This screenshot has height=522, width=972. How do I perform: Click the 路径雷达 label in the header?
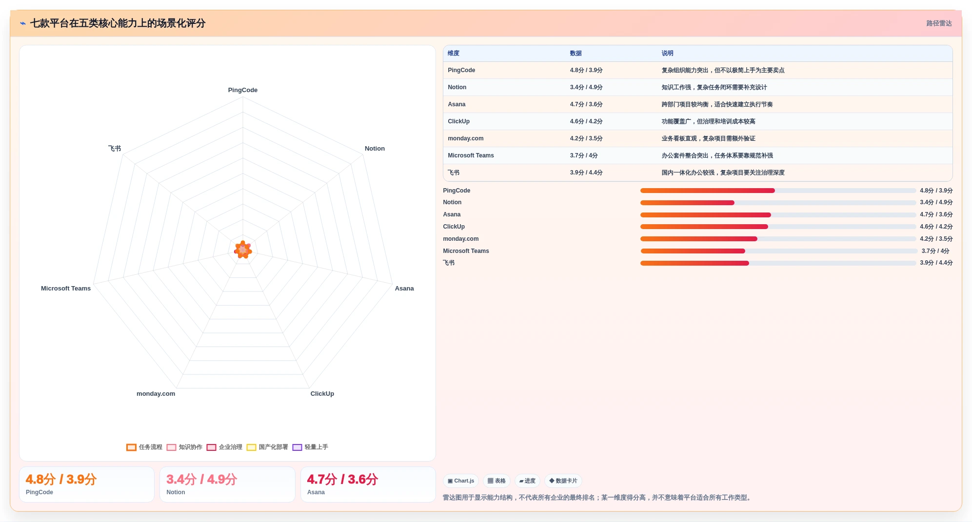tap(939, 23)
